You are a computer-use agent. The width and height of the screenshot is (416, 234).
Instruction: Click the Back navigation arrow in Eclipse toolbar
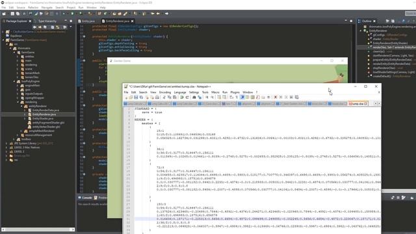coord(158,14)
